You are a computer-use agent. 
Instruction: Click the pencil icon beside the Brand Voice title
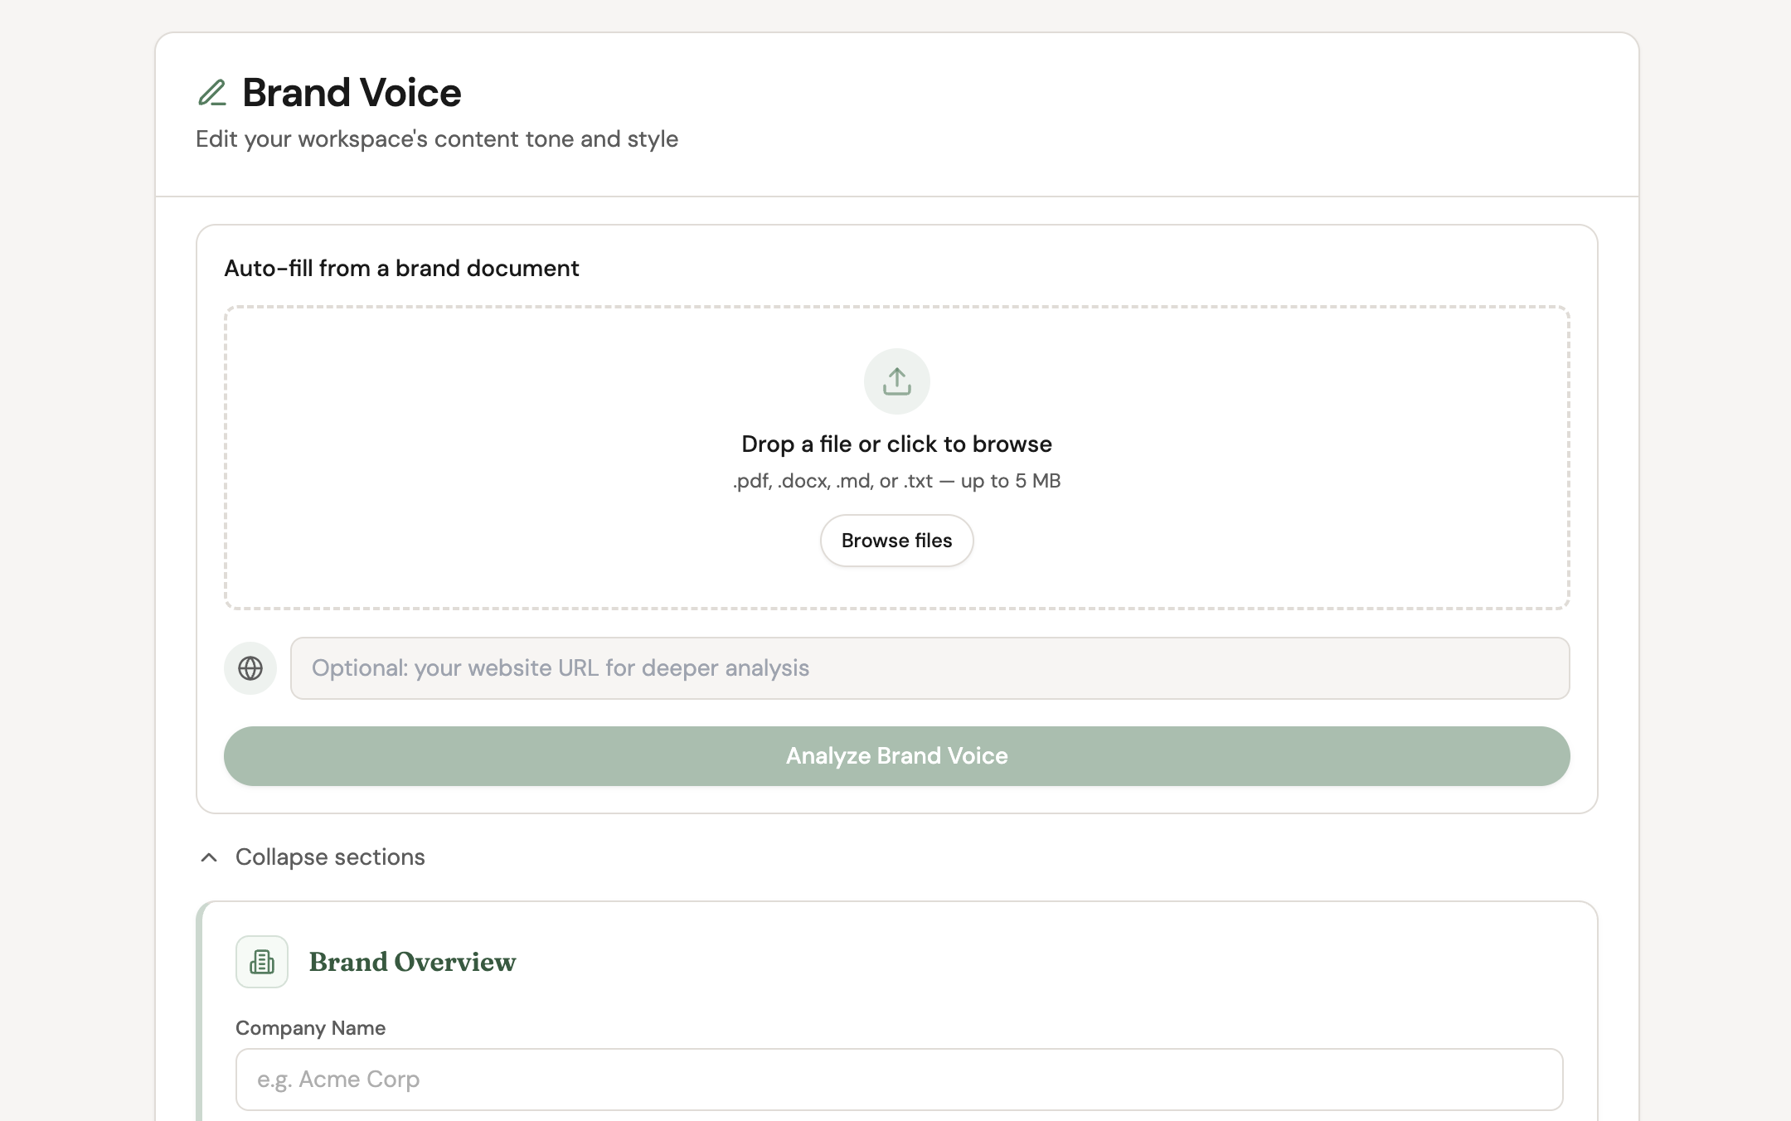(x=213, y=92)
